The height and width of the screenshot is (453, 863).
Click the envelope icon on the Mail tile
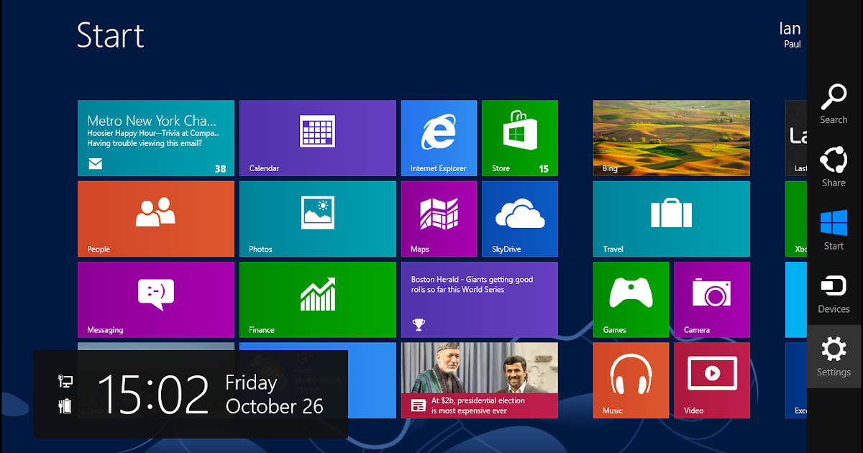pos(95,165)
